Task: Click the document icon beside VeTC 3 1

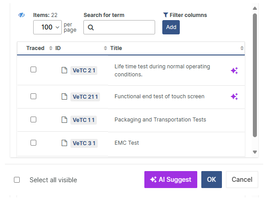Action: tap(64, 143)
